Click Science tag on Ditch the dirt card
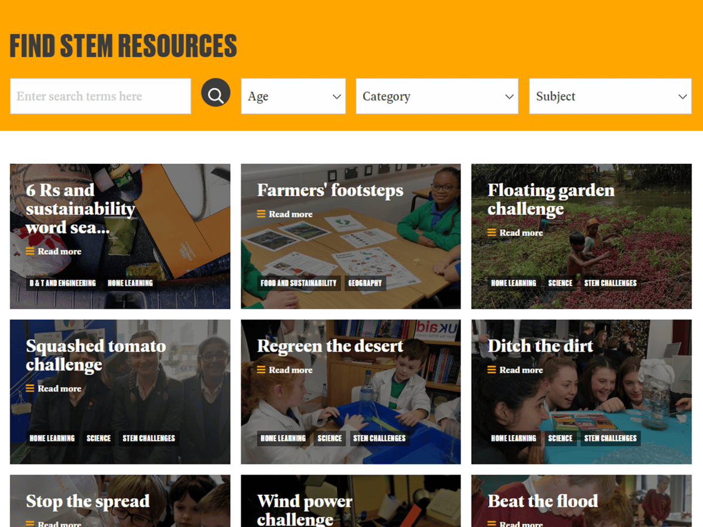703x527 pixels. pyautogui.click(x=560, y=439)
